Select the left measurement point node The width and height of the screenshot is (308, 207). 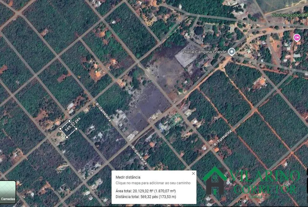coord(60,129)
